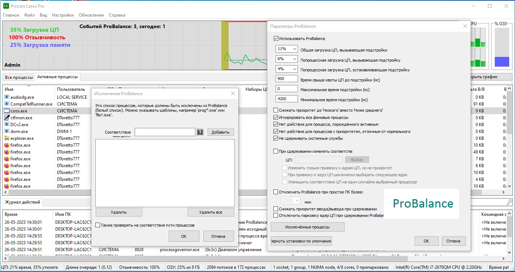Viewport: 515px width, 272px height.
Task: Check Также проверять на соответствия пути процессов
Action: point(98,225)
